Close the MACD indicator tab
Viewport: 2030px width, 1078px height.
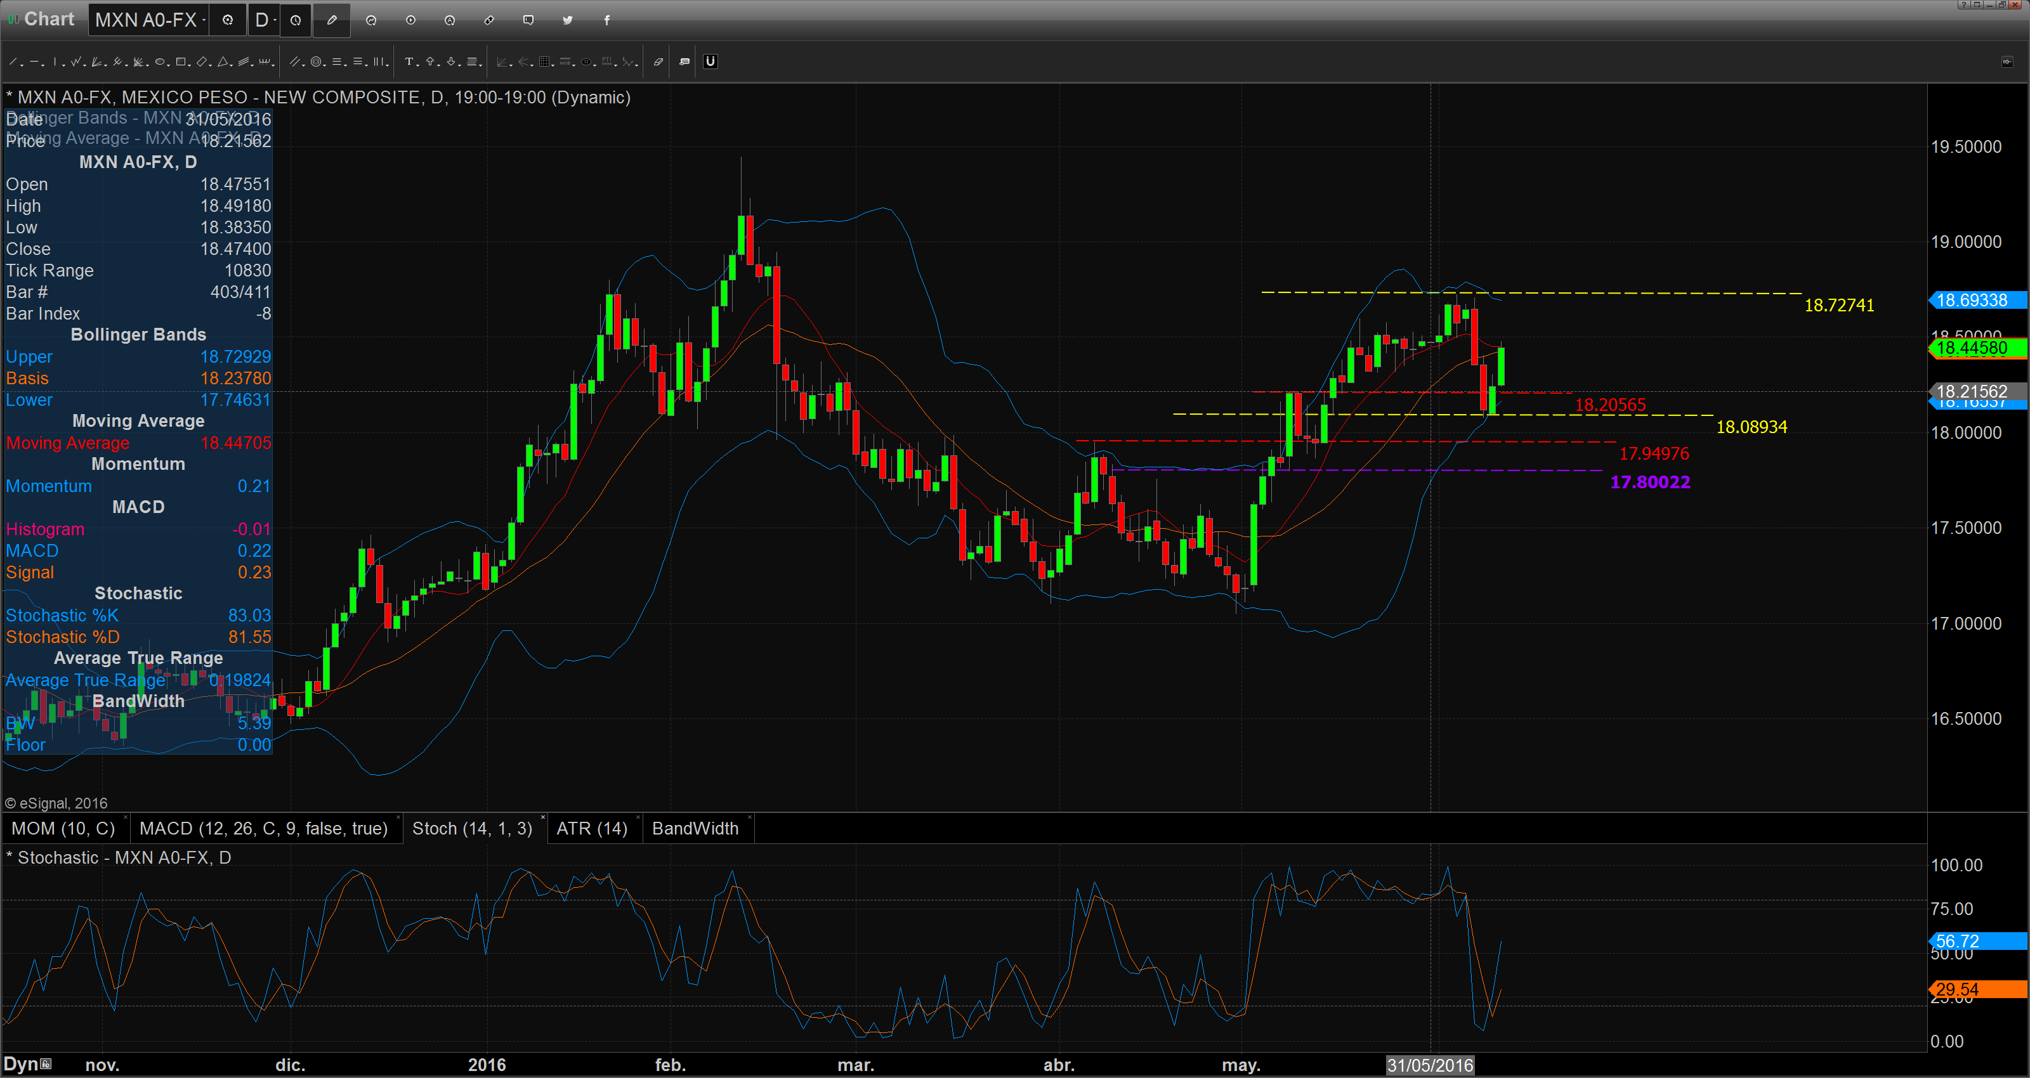point(399,817)
